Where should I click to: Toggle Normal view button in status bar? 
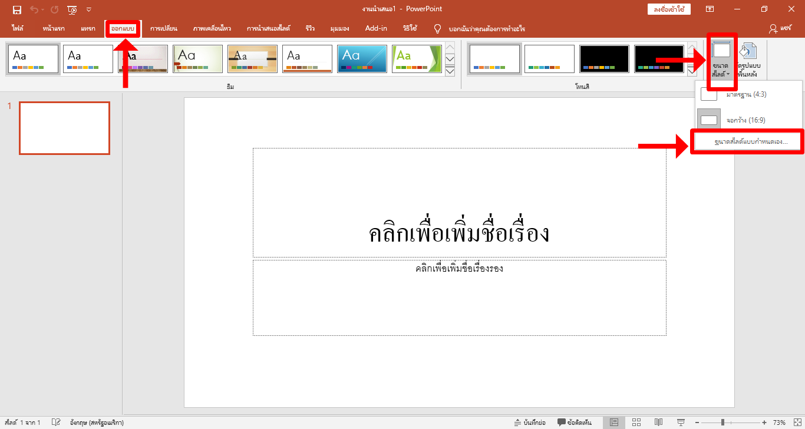pos(614,422)
